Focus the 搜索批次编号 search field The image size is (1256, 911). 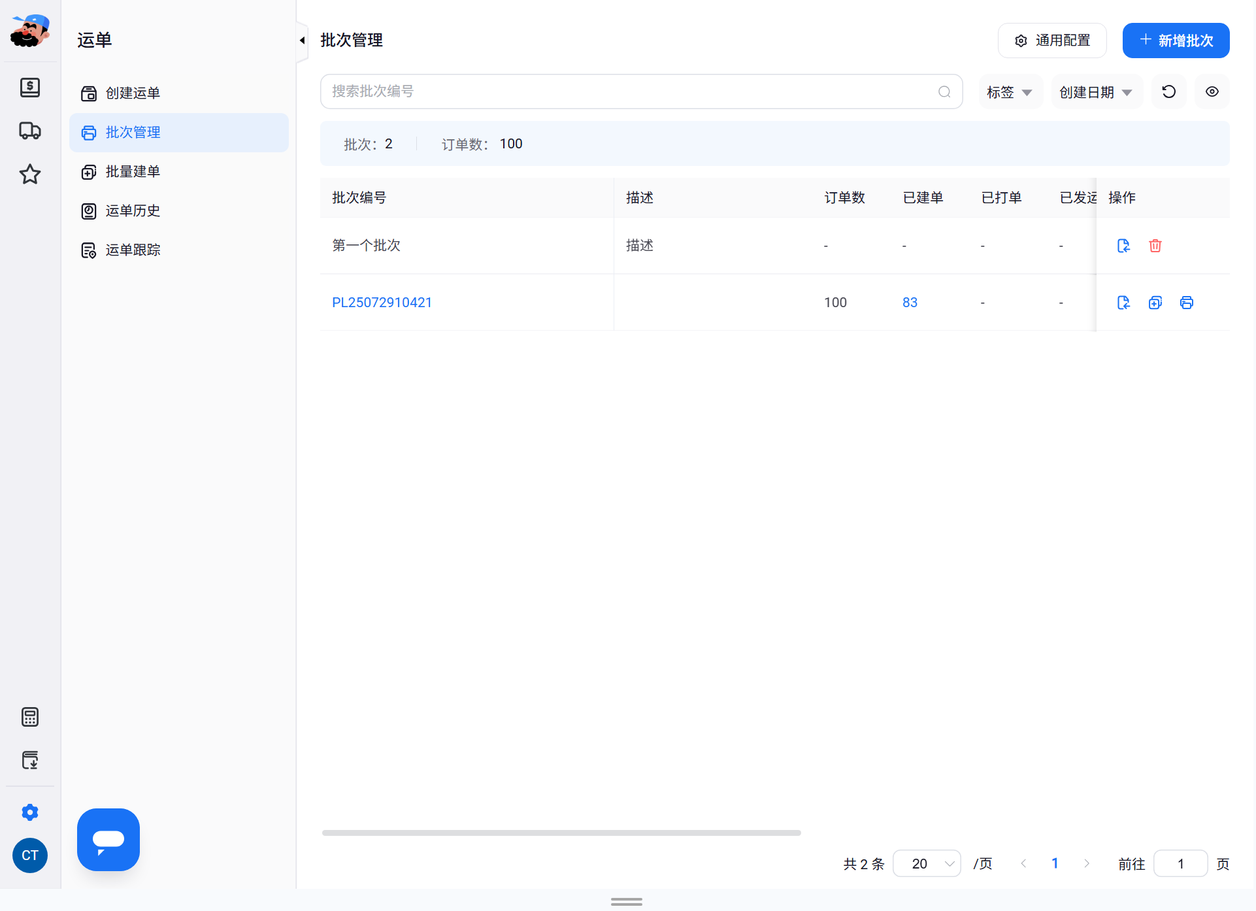point(641,91)
